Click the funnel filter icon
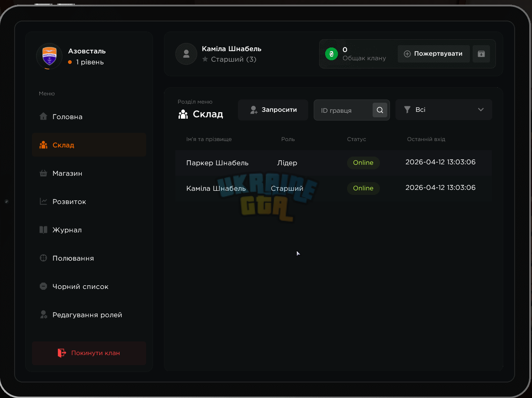This screenshot has height=398, width=532. pos(407,110)
